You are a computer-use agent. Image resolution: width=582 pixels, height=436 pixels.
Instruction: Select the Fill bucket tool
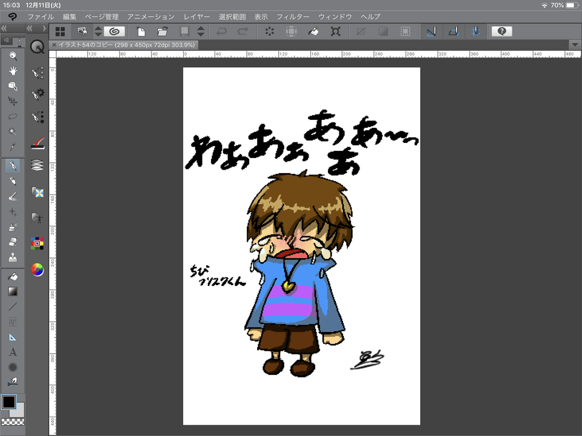tap(12, 276)
